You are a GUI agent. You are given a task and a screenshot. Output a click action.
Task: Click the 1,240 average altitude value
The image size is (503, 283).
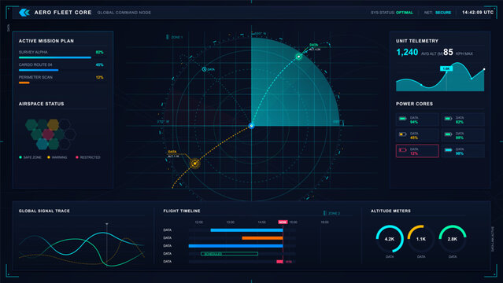(x=407, y=52)
